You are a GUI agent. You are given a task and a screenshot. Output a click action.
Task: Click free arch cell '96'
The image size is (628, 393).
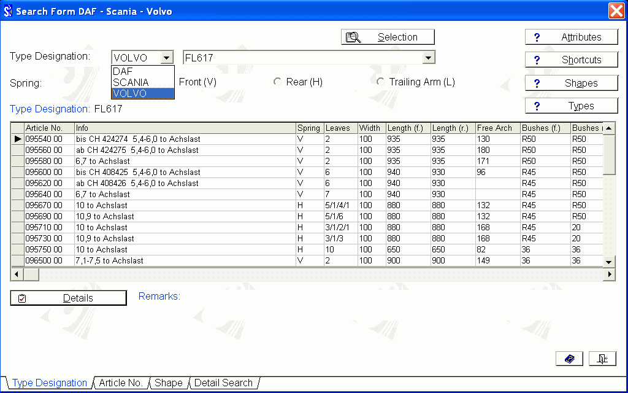click(x=498, y=172)
